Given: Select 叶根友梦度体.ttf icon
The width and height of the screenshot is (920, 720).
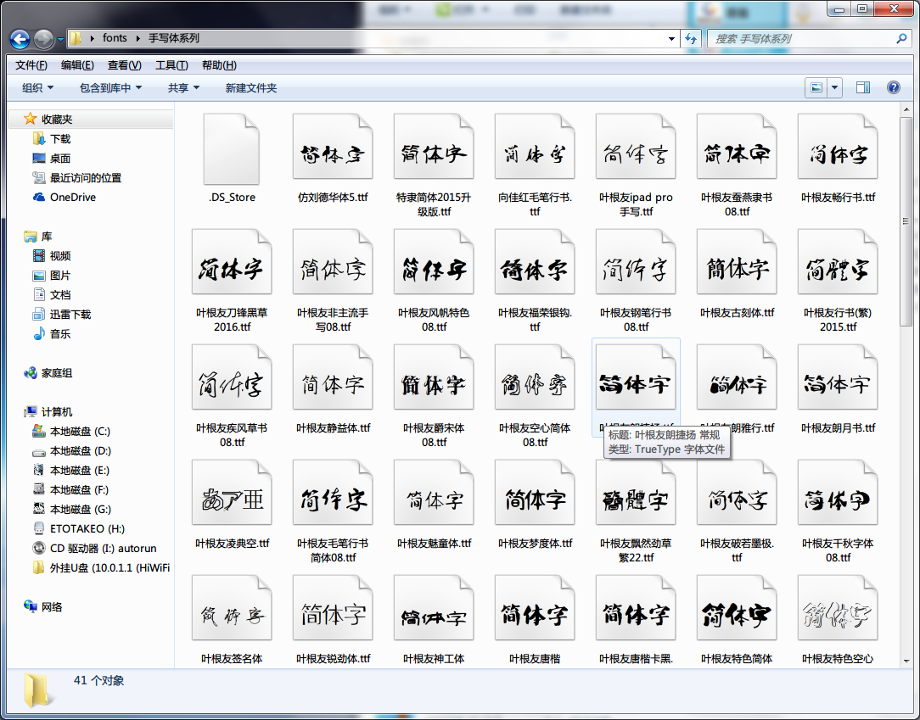Looking at the screenshot, I should click(x=535, y=493).
